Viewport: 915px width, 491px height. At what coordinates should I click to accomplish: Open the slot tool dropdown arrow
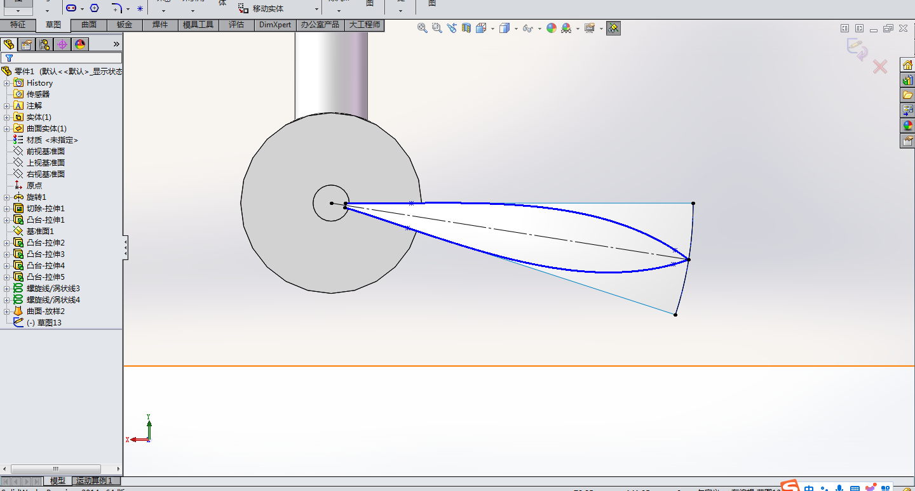point(82,9)
